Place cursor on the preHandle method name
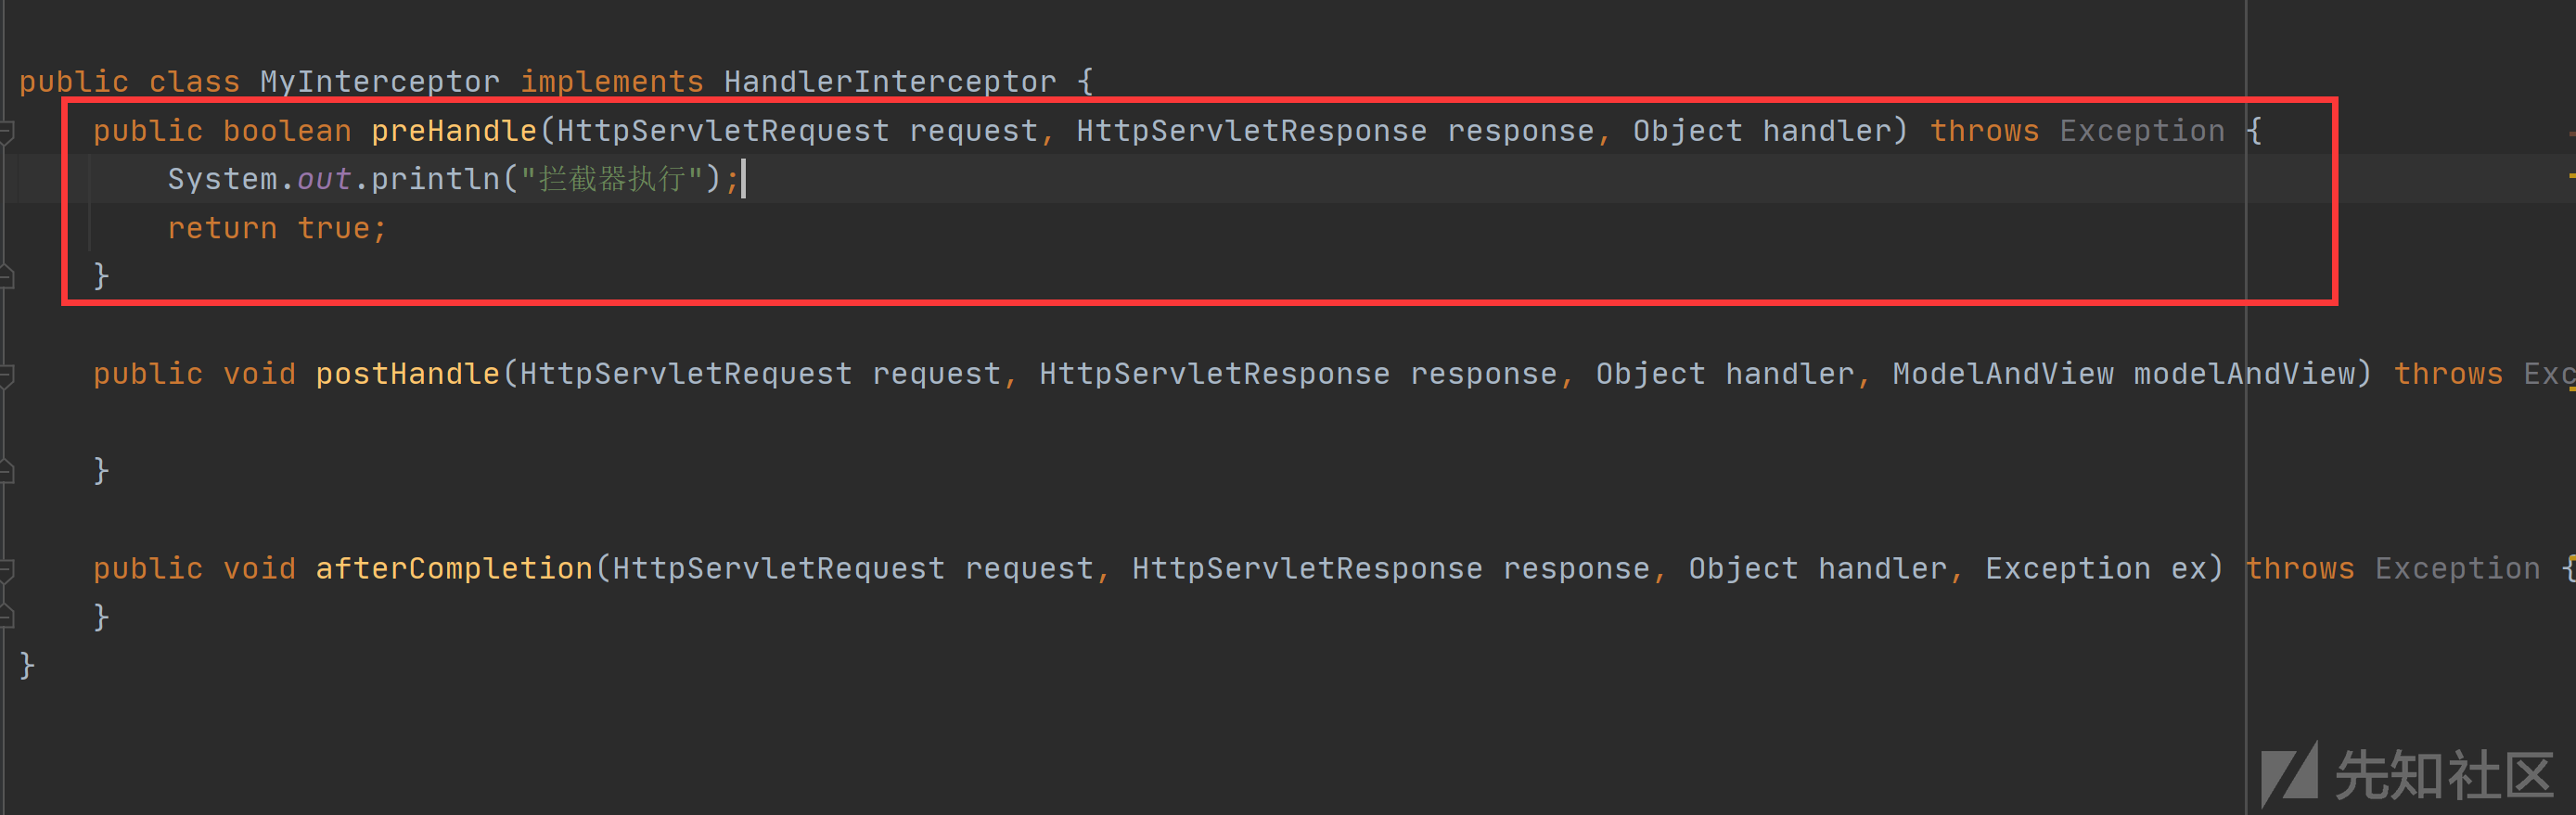 tap(454, 131)
